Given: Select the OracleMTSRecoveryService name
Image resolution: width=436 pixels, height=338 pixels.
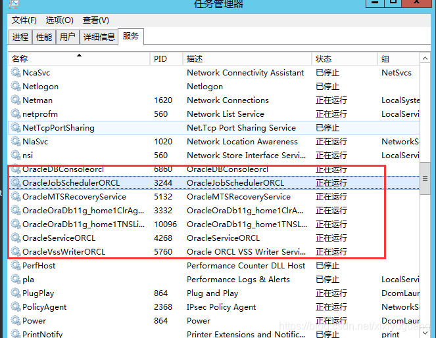Looking at the screenshot, I should (74, 196).
